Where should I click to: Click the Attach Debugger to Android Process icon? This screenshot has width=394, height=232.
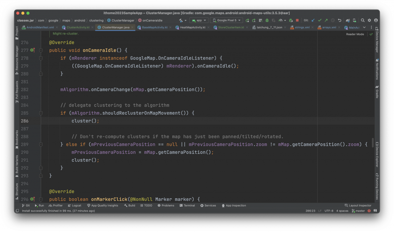(291, 20)
